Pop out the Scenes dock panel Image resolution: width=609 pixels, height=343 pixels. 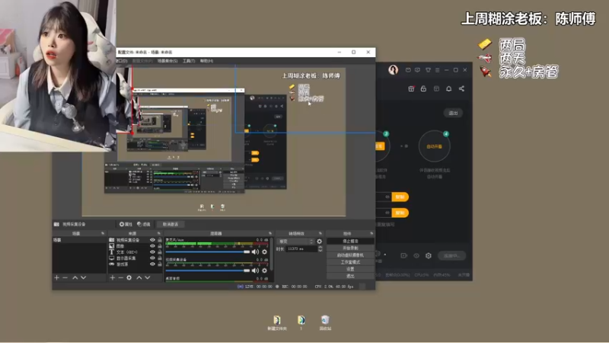103,233
